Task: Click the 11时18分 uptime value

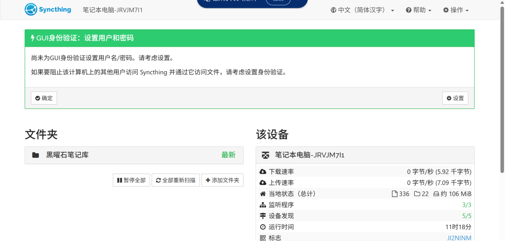Action: click(458, 227)
